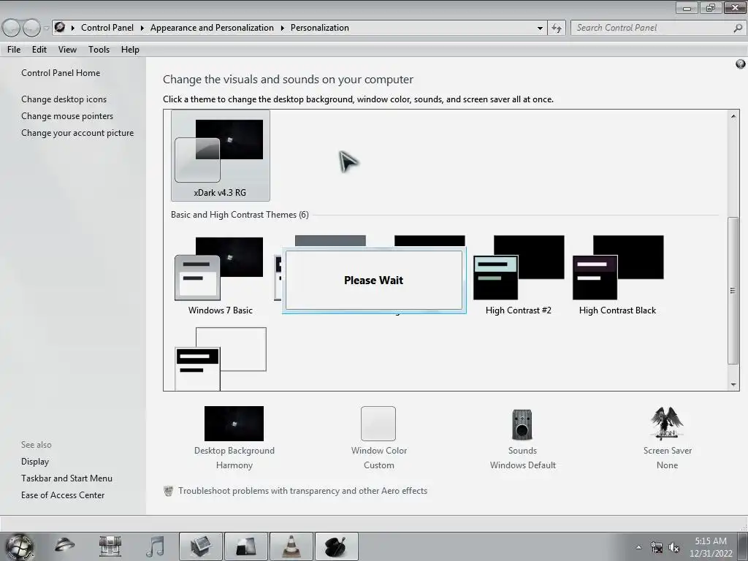Open Change mouse pointers link

67,116
